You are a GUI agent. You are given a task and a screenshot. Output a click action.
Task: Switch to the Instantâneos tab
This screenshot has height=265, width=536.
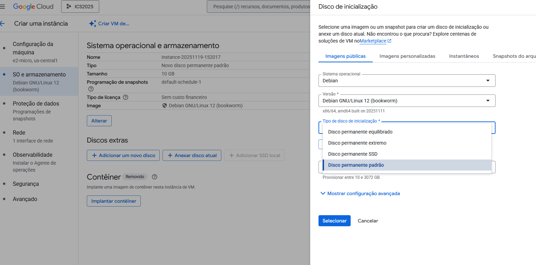(464, 56)
